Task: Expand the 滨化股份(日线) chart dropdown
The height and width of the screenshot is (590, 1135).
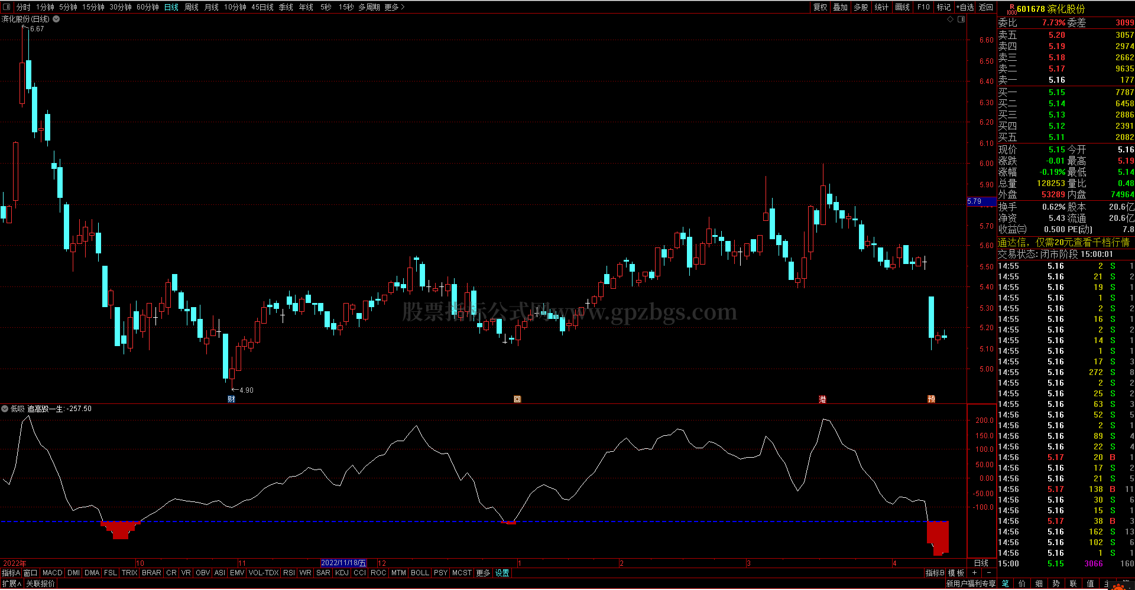Action: point(56,19)
